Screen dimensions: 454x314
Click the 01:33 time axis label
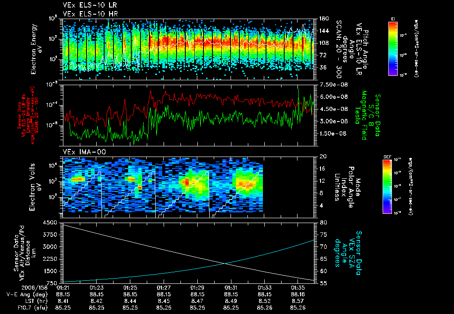(264, 288)
